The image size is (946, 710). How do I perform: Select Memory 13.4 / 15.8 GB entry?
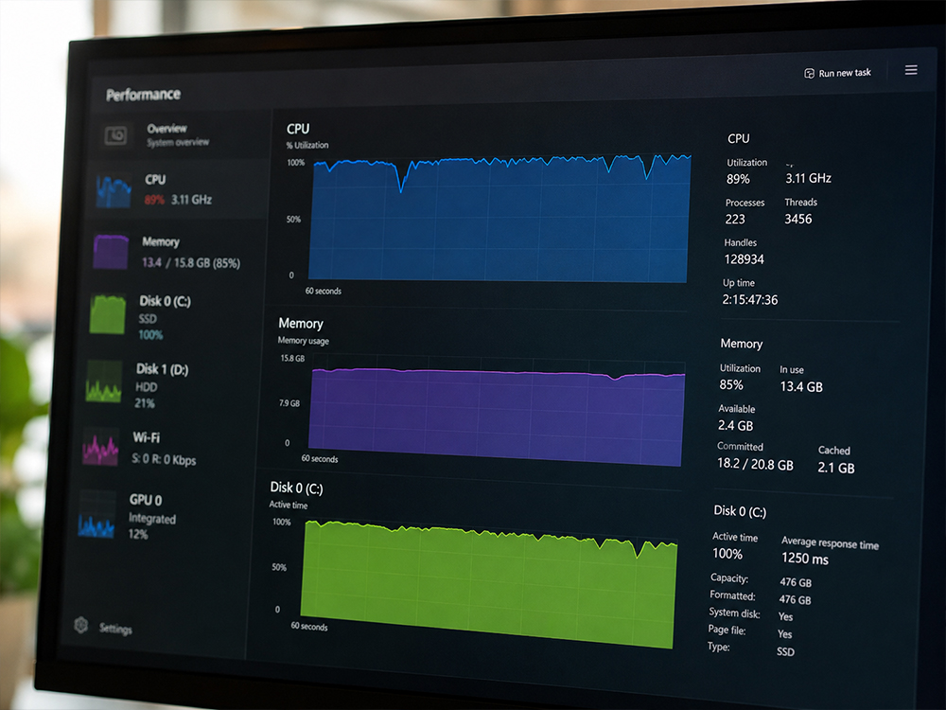[x=175, y=252]
